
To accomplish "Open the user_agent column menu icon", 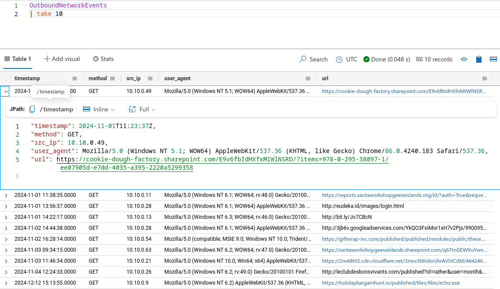I will coord(308,78).
